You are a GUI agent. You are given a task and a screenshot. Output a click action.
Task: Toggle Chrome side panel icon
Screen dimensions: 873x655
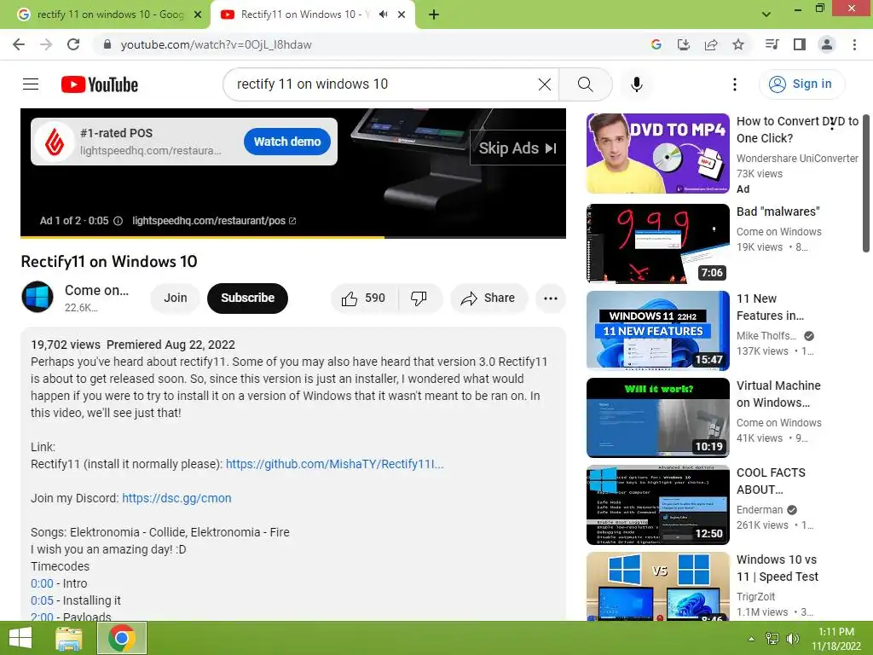tap(800, 44)
